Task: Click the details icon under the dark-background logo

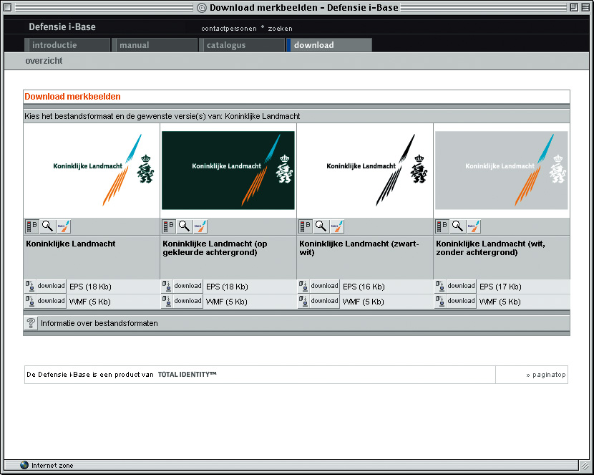Action: click(169, 226)
